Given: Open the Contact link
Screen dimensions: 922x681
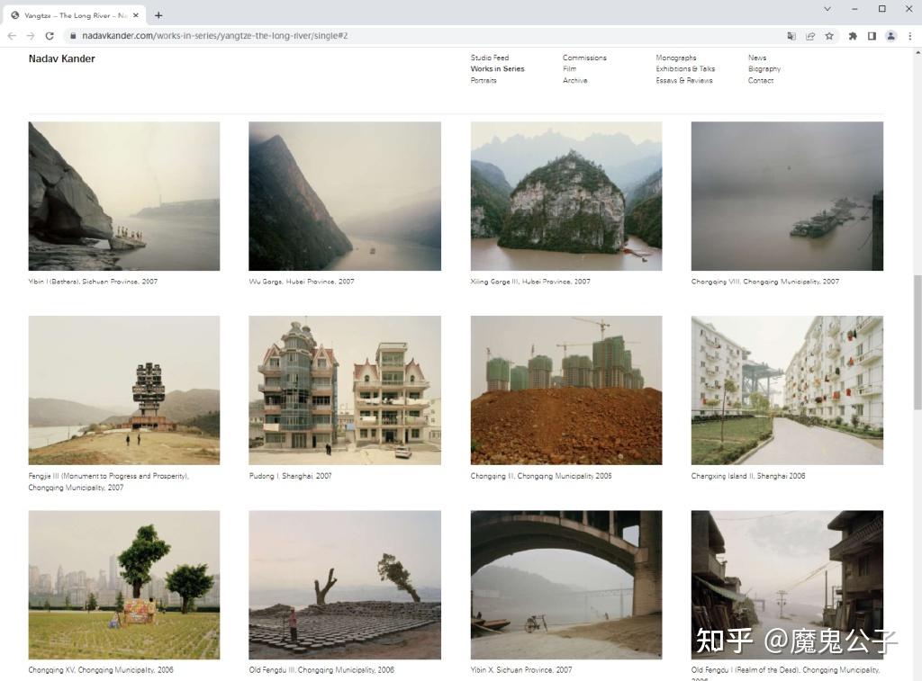Looking at the screenshot, I should [x=761, y=80].
